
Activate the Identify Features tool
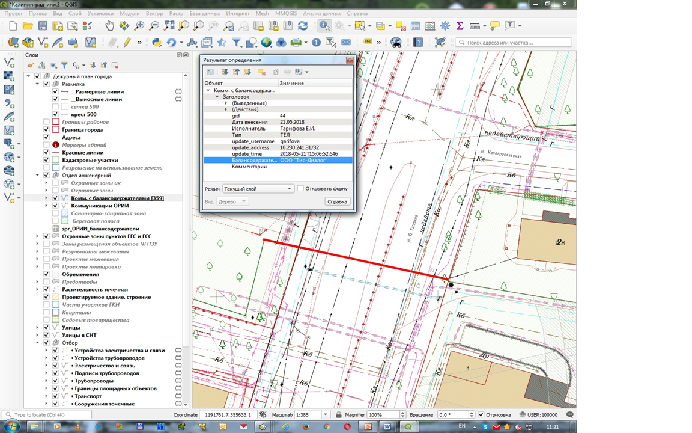coord(324,26)
